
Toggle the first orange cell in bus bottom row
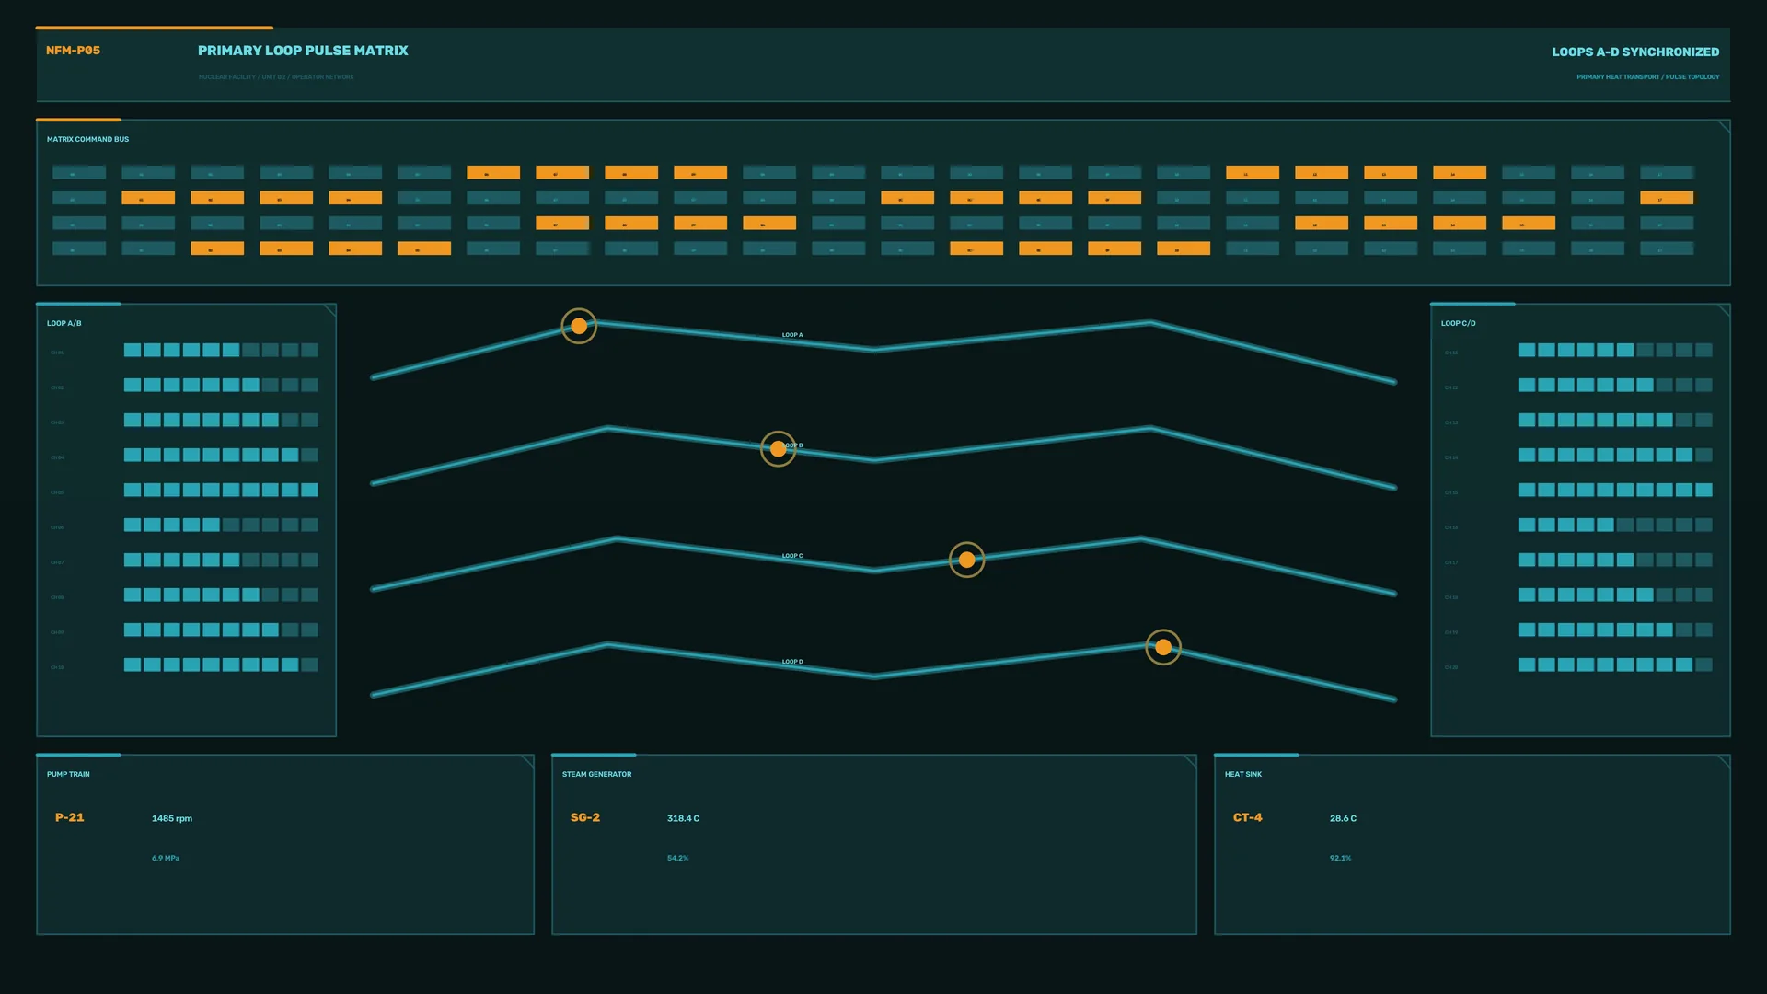click(x=217, y=248)
